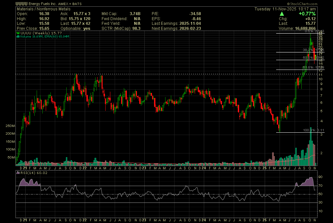Screen dimensions: 333x223
Task: Click the volume bars icon beside Volume legend
Action: [x=18, y=37]
